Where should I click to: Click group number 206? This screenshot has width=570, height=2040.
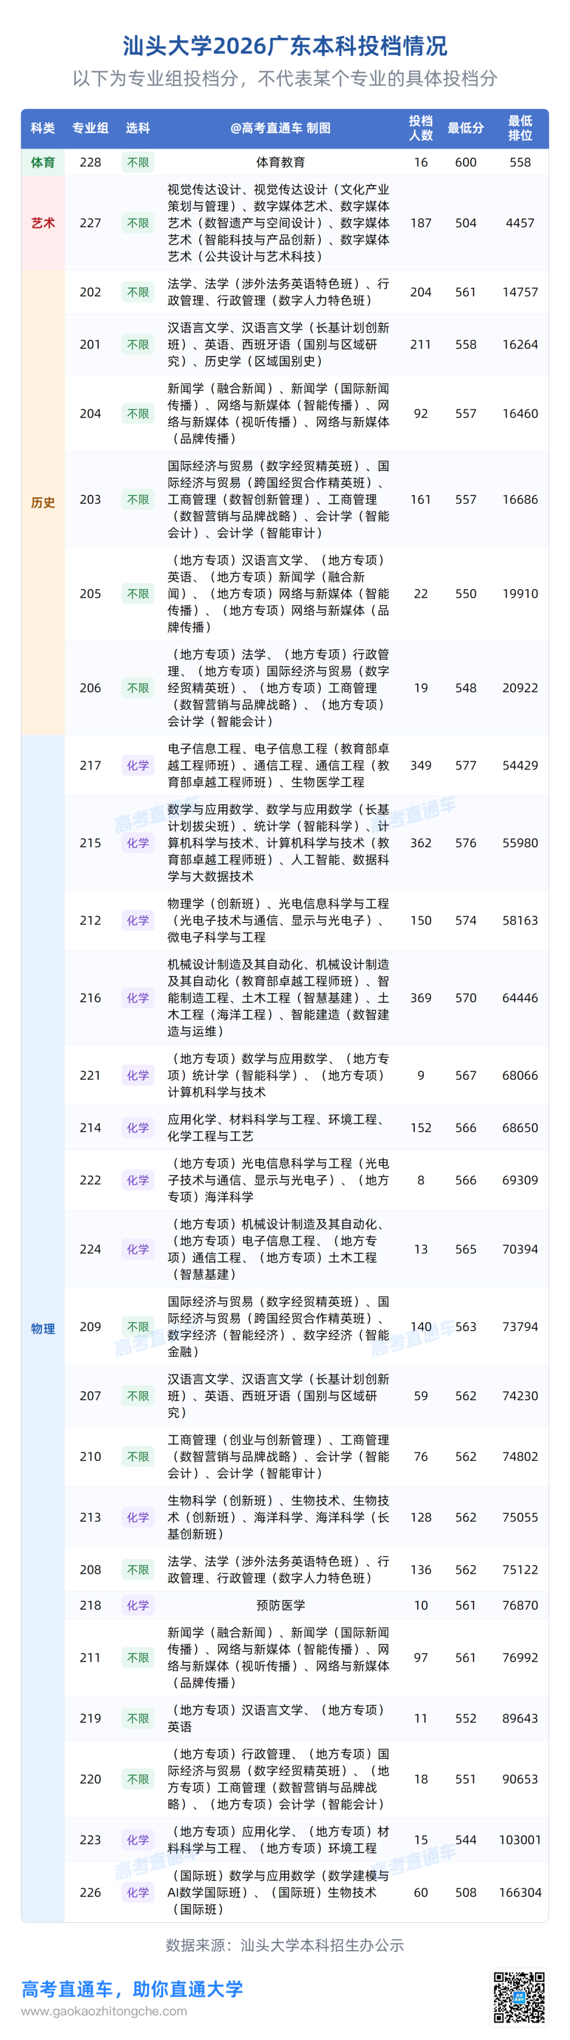(x=90, y=688)
